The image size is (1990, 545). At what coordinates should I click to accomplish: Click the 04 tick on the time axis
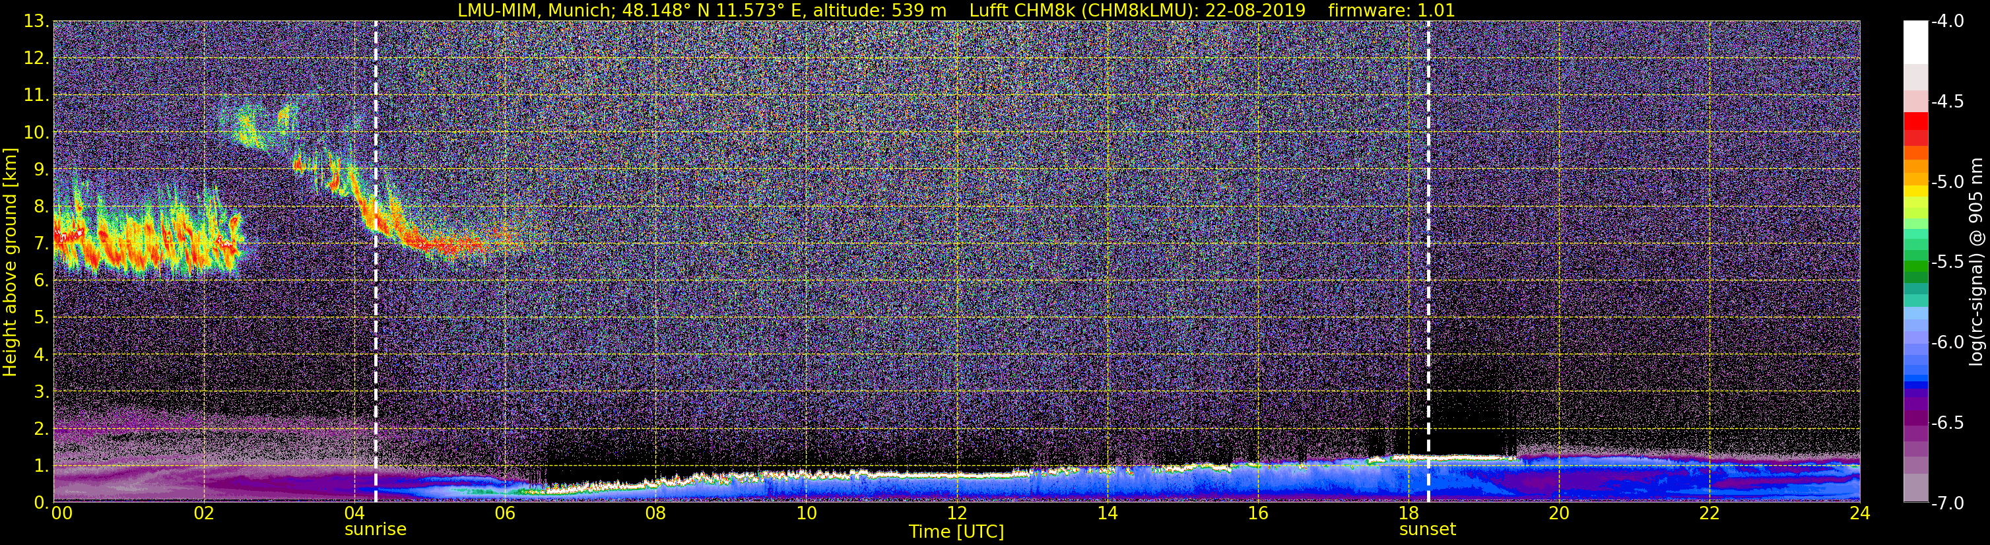pyautogui.click(x=354, y=514)
